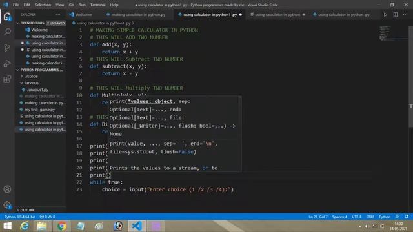Click the errors and warnings status indicator
The height and width of the screenshot is (232, 413).
coord(47,217)
